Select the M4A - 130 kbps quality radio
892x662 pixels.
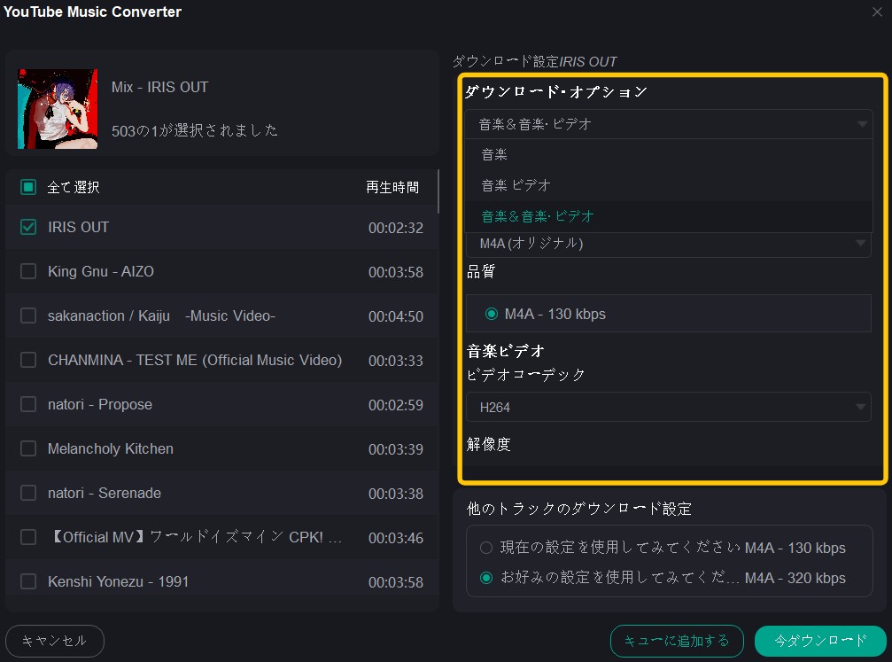point(492,314)
